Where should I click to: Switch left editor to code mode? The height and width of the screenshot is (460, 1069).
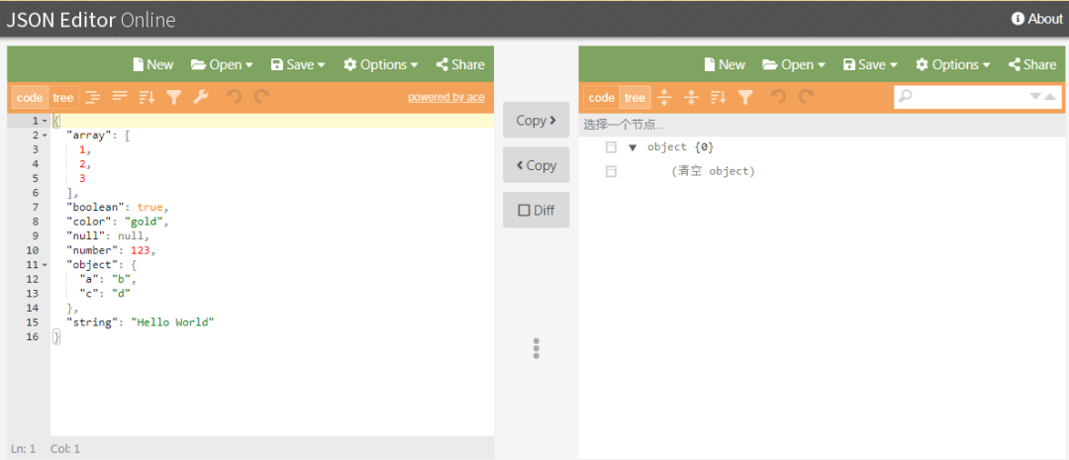pyautogui.click(x=30, y=98)
